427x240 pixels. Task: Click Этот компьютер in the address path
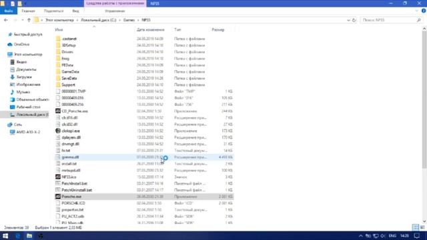click(59, 20)
